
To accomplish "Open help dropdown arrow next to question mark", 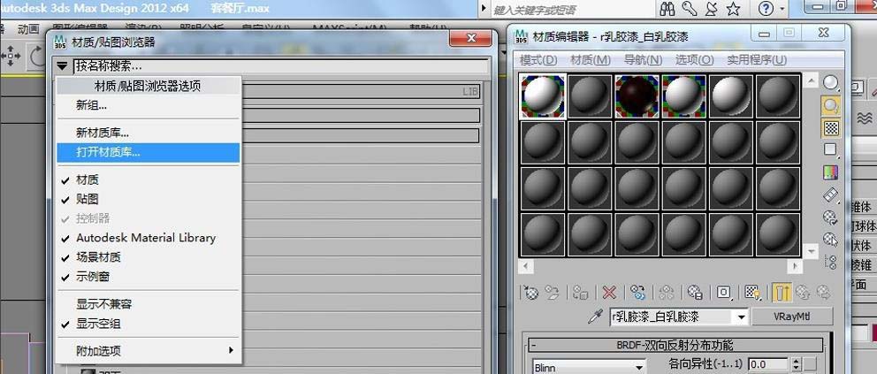I will click(782, 10).
